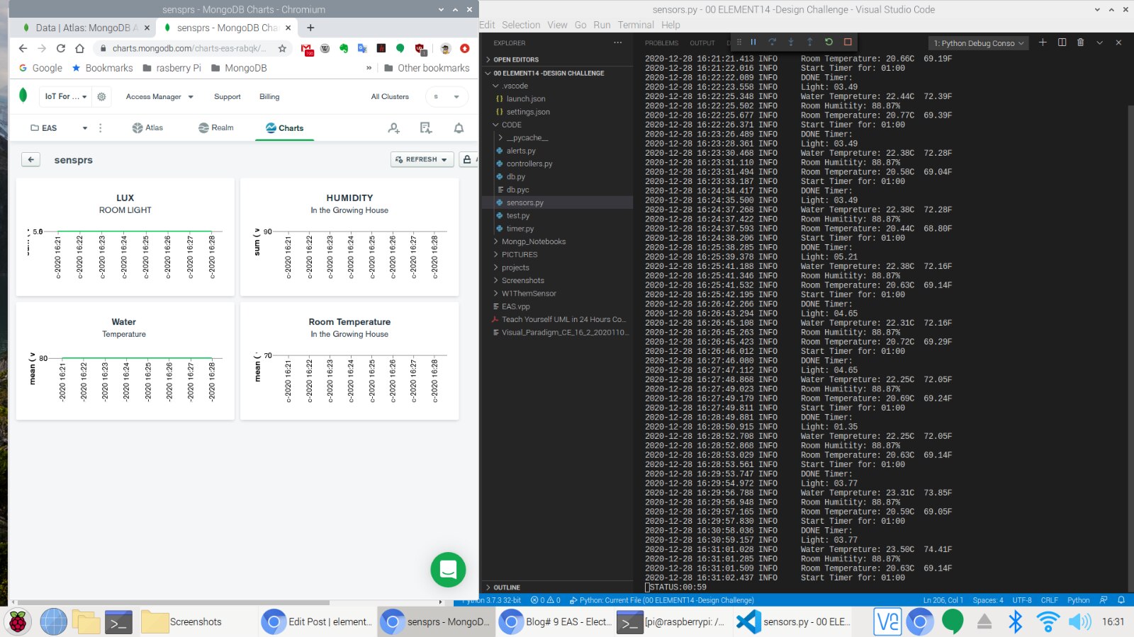Open controllers.py in the Explorer
This screenshot has height=637, width=1134.
(x=529, y=163)
